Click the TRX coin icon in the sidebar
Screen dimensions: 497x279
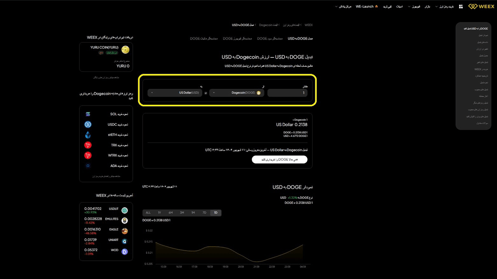(x=88, y=145)
